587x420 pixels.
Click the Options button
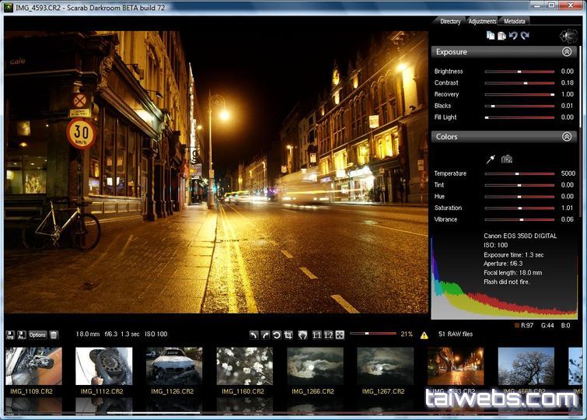coord(37,334)
